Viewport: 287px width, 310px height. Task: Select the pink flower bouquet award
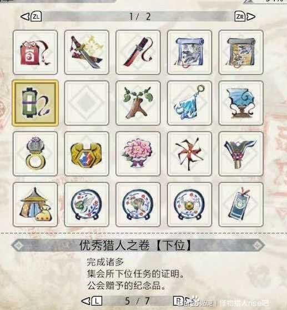click(x=138, y=154)
